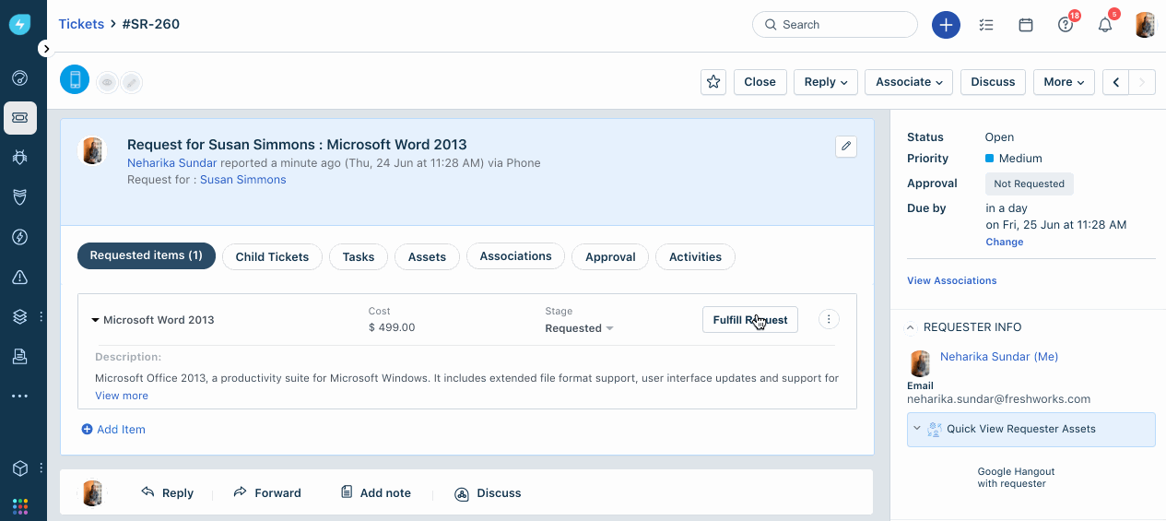Open the calendar icon in header
The height and width of the screenshot is (521, 1166).
(x=1026, y=25)
